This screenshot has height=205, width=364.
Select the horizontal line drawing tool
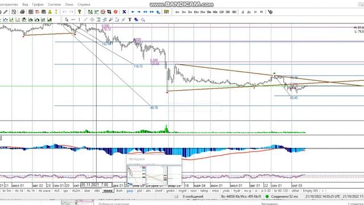(73, 20)
